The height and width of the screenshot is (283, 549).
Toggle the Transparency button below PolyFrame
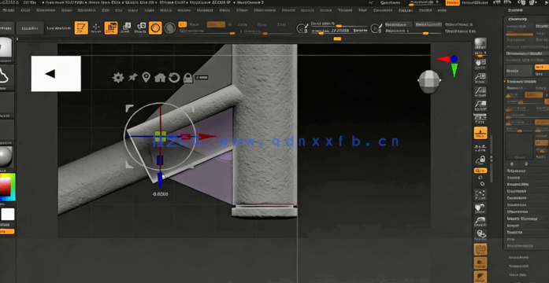(480, 263)
